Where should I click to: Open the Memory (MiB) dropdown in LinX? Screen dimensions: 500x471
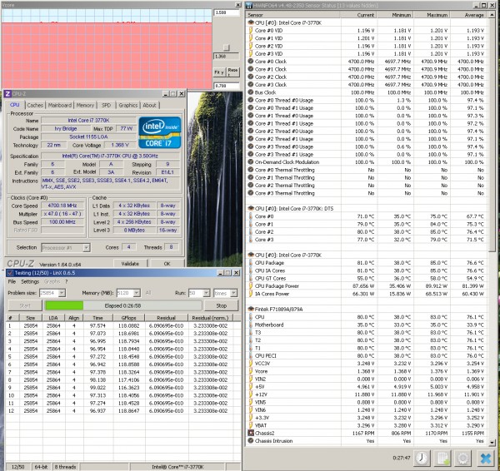click(x=137, y=293)
